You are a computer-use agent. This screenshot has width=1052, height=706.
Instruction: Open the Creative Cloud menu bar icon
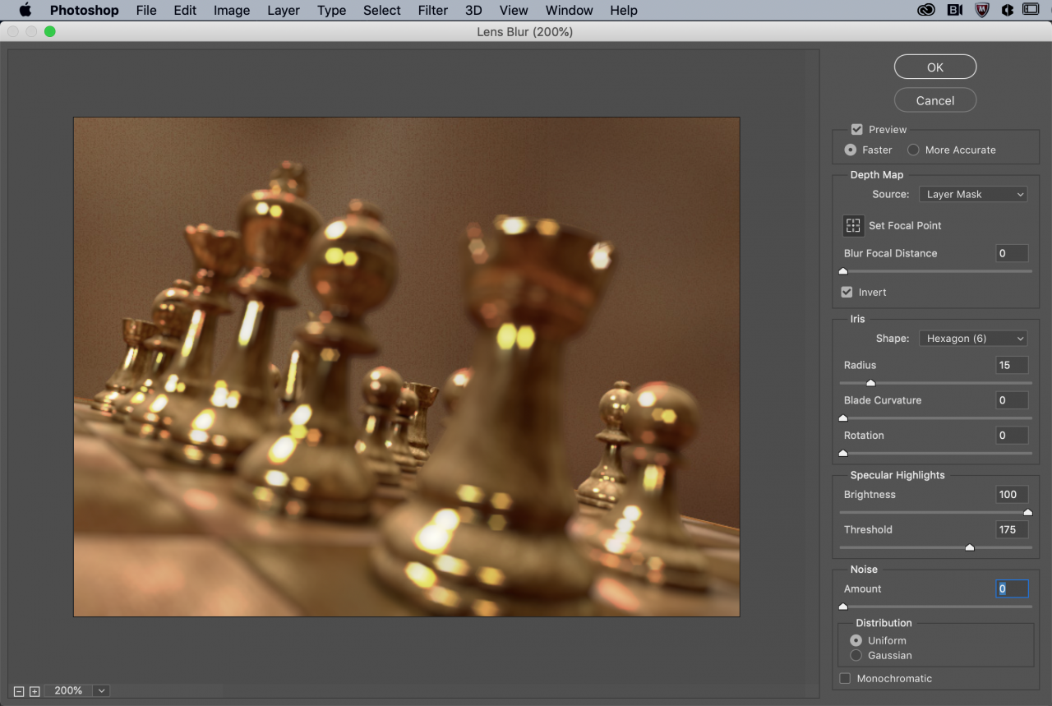click(x=925, y=10)
